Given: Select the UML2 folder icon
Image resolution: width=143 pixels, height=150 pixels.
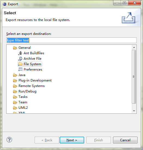Looking at the screenshot, I should pyautogui.click(x=15, y=108).
